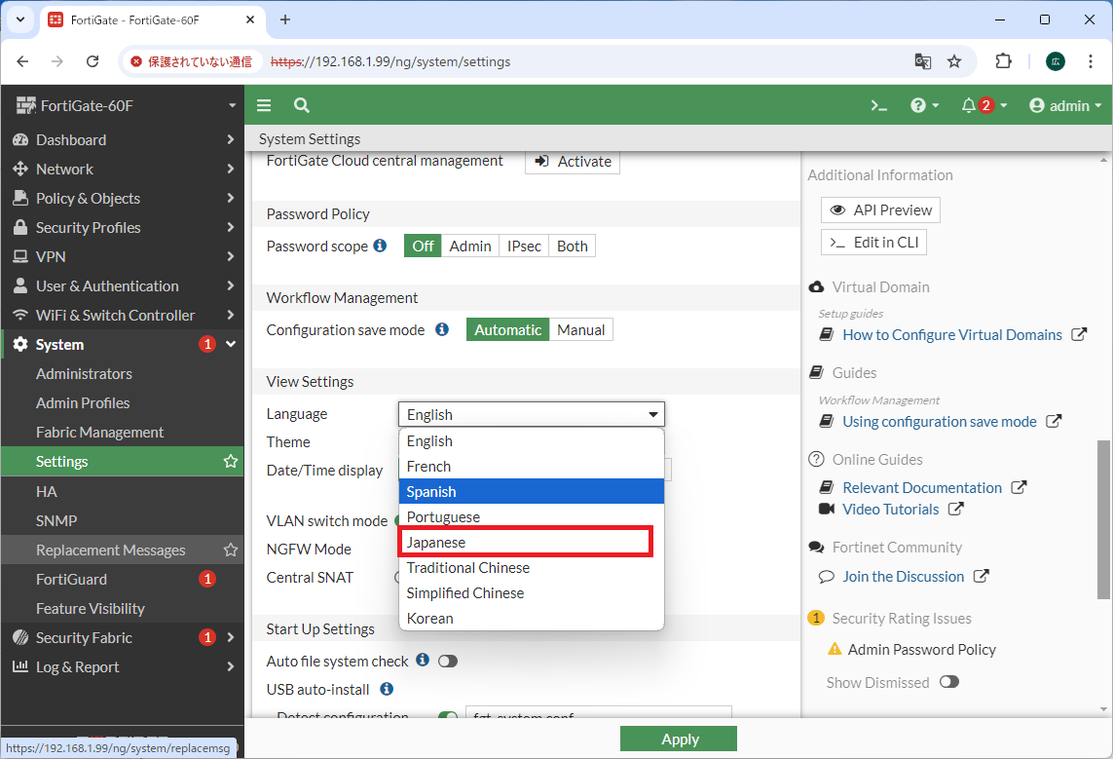The height and width of the screenshot is (759, 1113).
Task: Click the hamburger menu icon in header
Action: pyautogui.click(x=264, y=105)
